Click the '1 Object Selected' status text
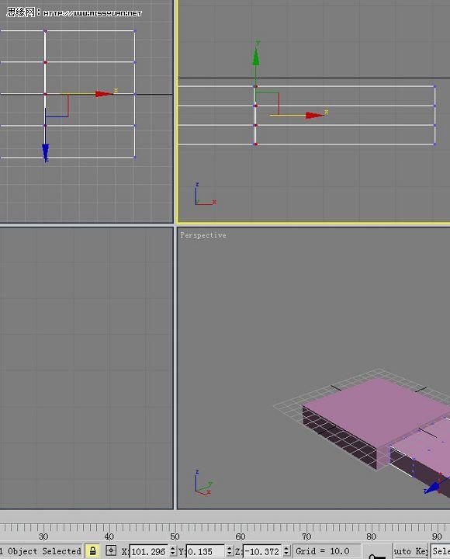Viewport: 450px width, 559px height. click(40, 551)
